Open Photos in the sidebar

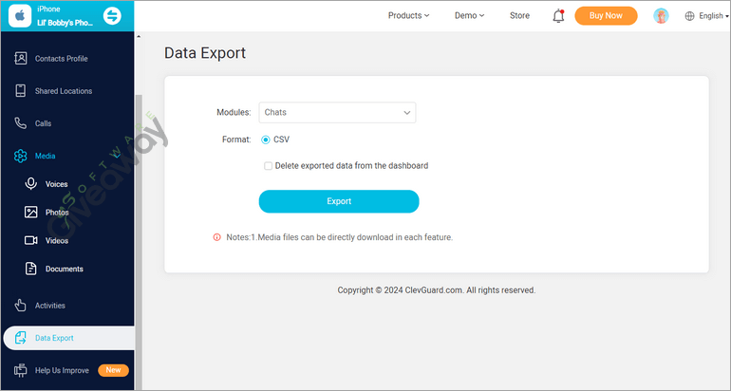(x=56, y=213)
